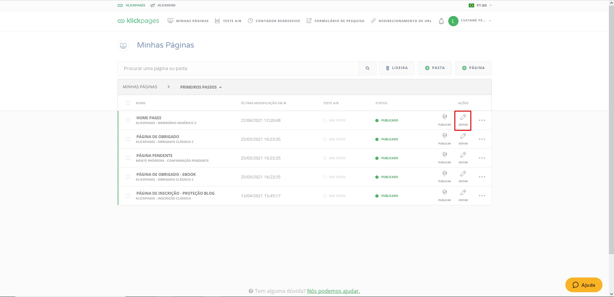The width and height of the screenshot is (614, 297).
Task: Tick the PÁGINA DE OBRIGADO checkbox
Action: [x=128, y=139]
